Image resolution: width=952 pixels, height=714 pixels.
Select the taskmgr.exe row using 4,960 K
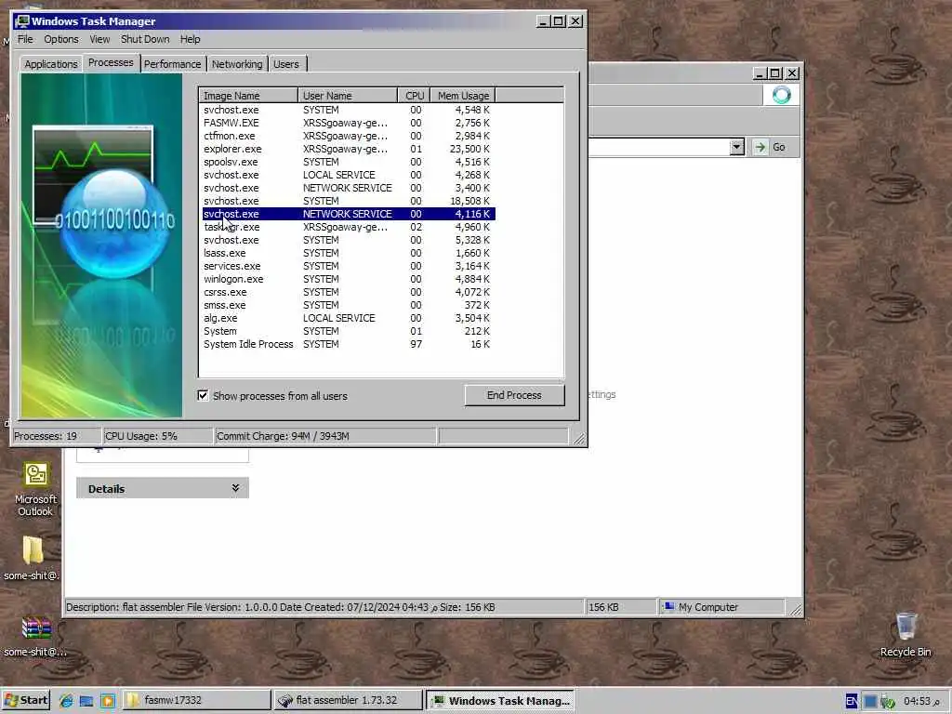(x=348, y=227)
